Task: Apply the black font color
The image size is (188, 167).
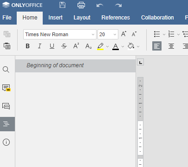Action: coord(116,46)
